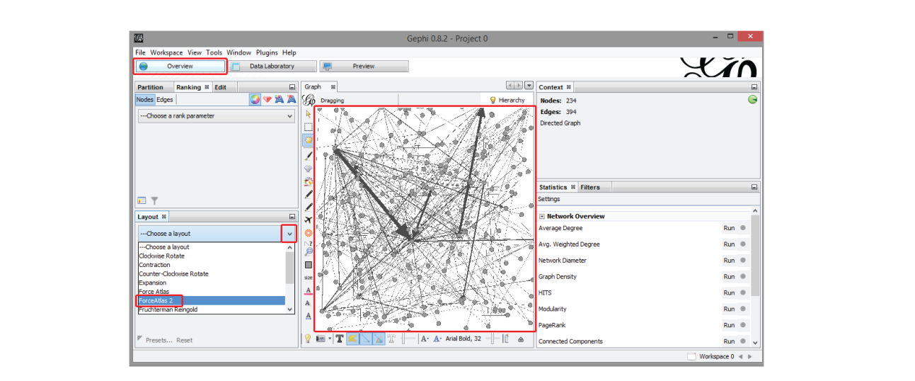The width and height of the screenshot is (915, 381).
Task: Select the heat map tool
Action: click(308, 233)
